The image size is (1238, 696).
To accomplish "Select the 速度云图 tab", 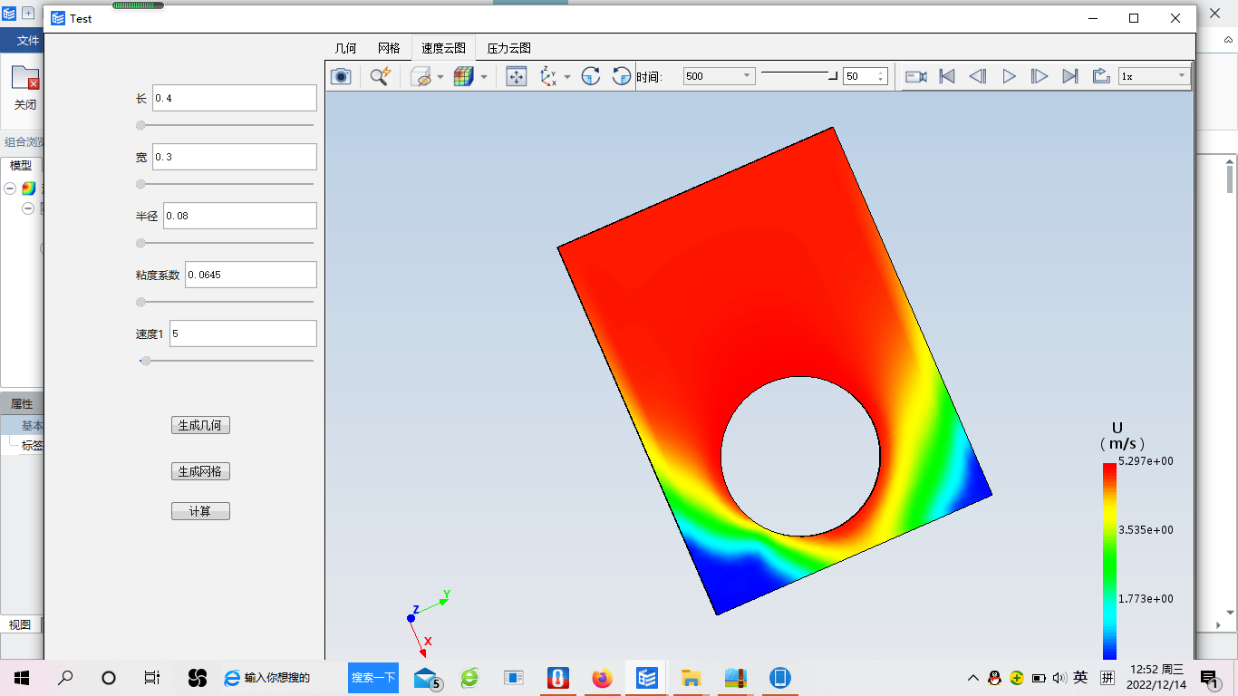I will [x=444, y=48].
